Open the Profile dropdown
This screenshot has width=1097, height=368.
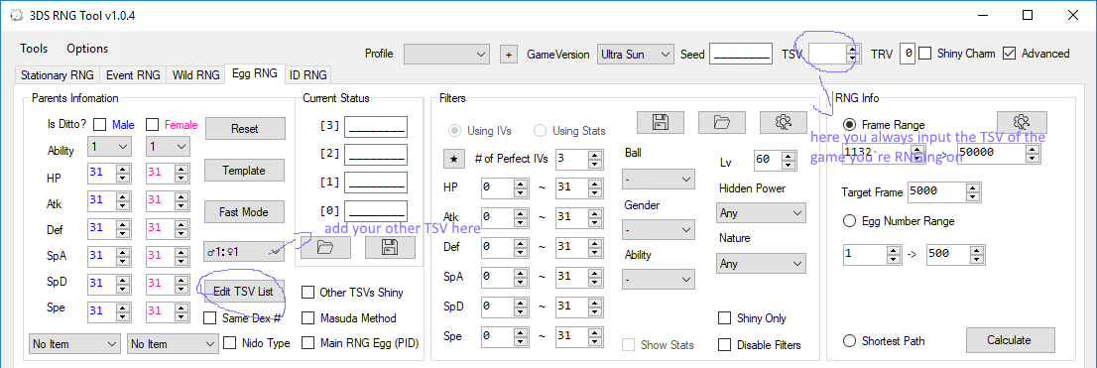[446, 54]
